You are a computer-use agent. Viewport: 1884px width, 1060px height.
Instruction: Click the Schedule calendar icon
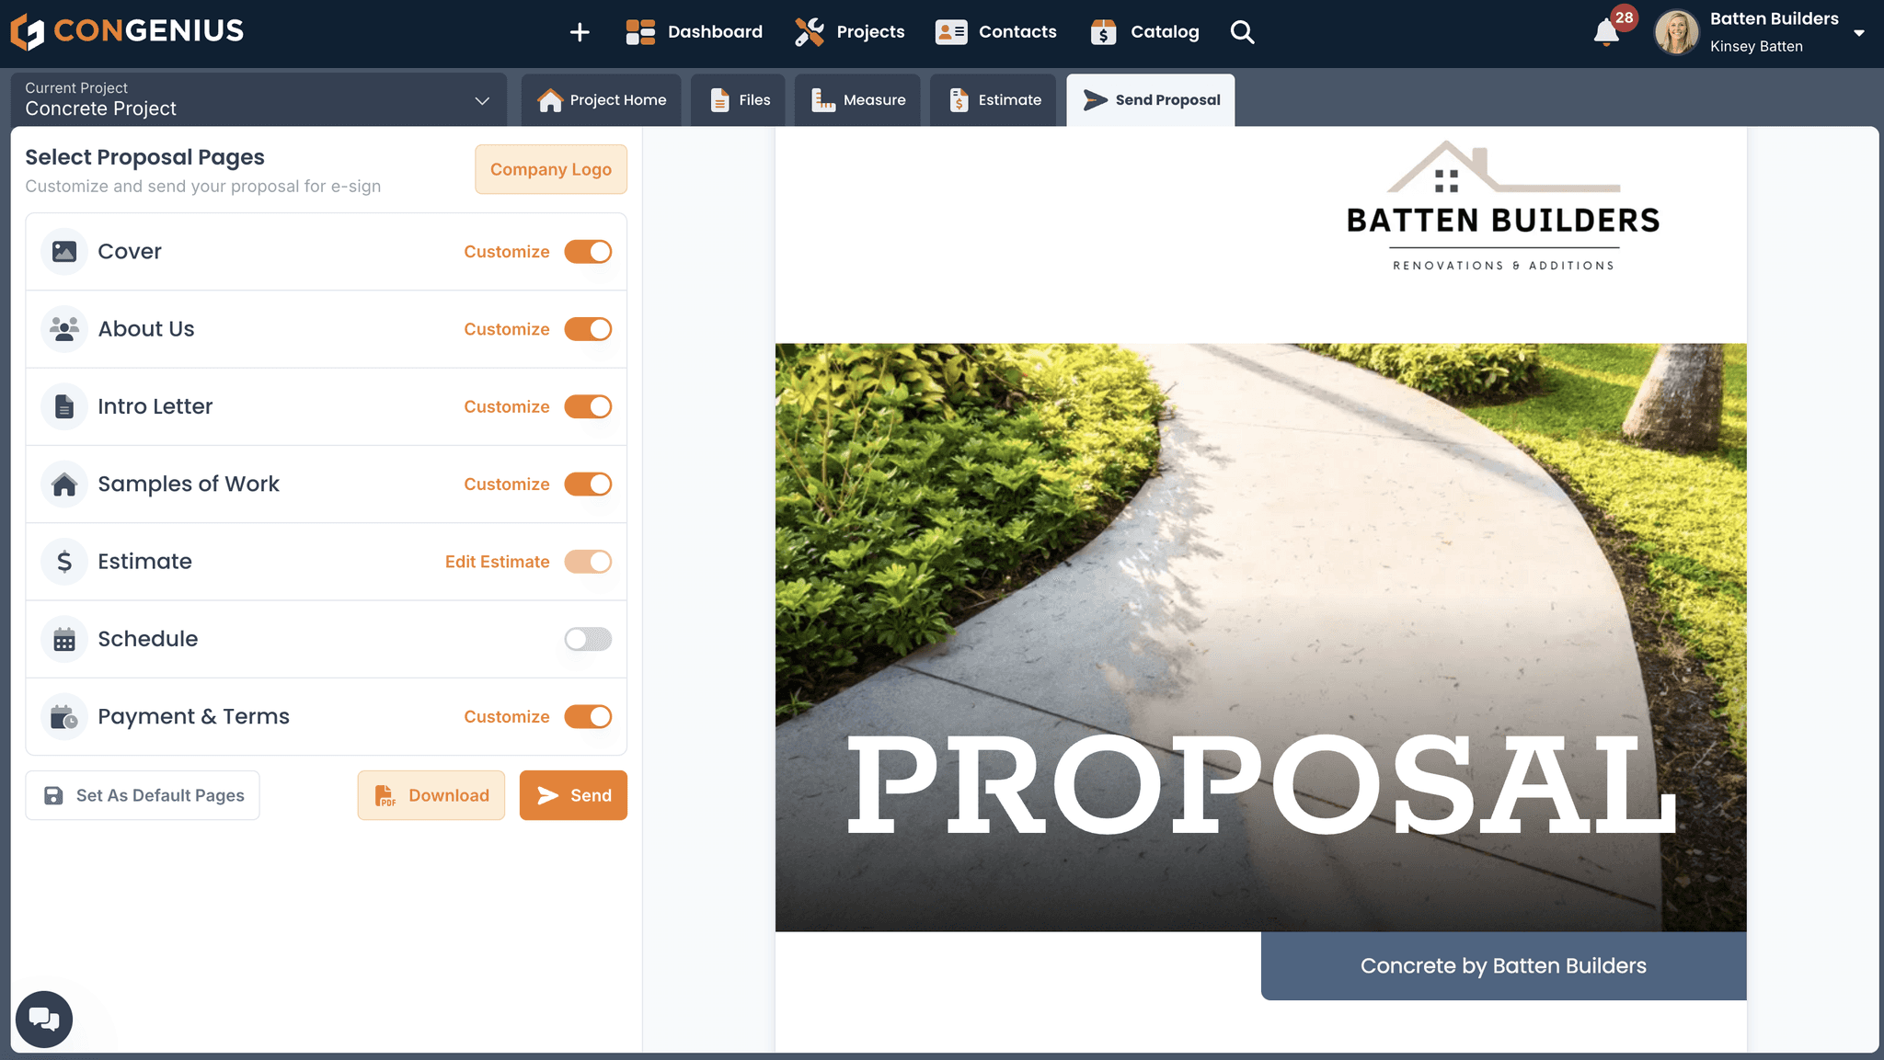pyautogui.click(x=64, y=639)
